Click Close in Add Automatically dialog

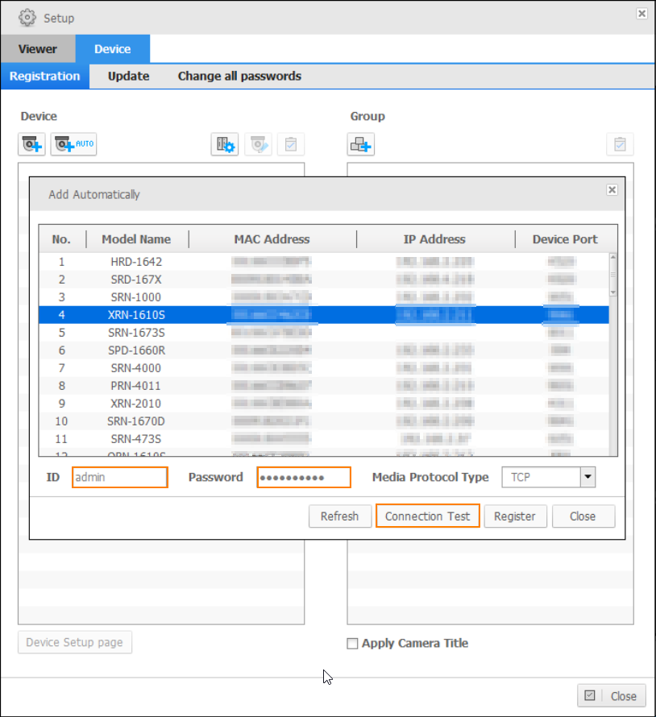pyautogui.click(x=583, y=516)
